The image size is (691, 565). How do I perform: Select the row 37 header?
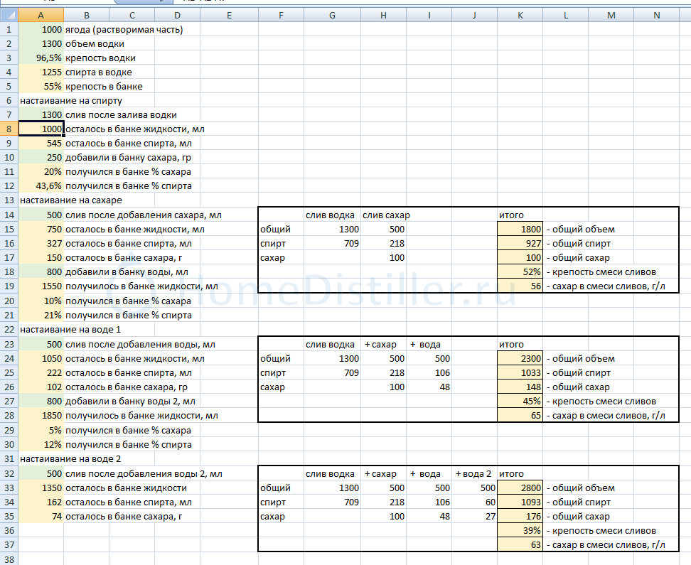9,545
